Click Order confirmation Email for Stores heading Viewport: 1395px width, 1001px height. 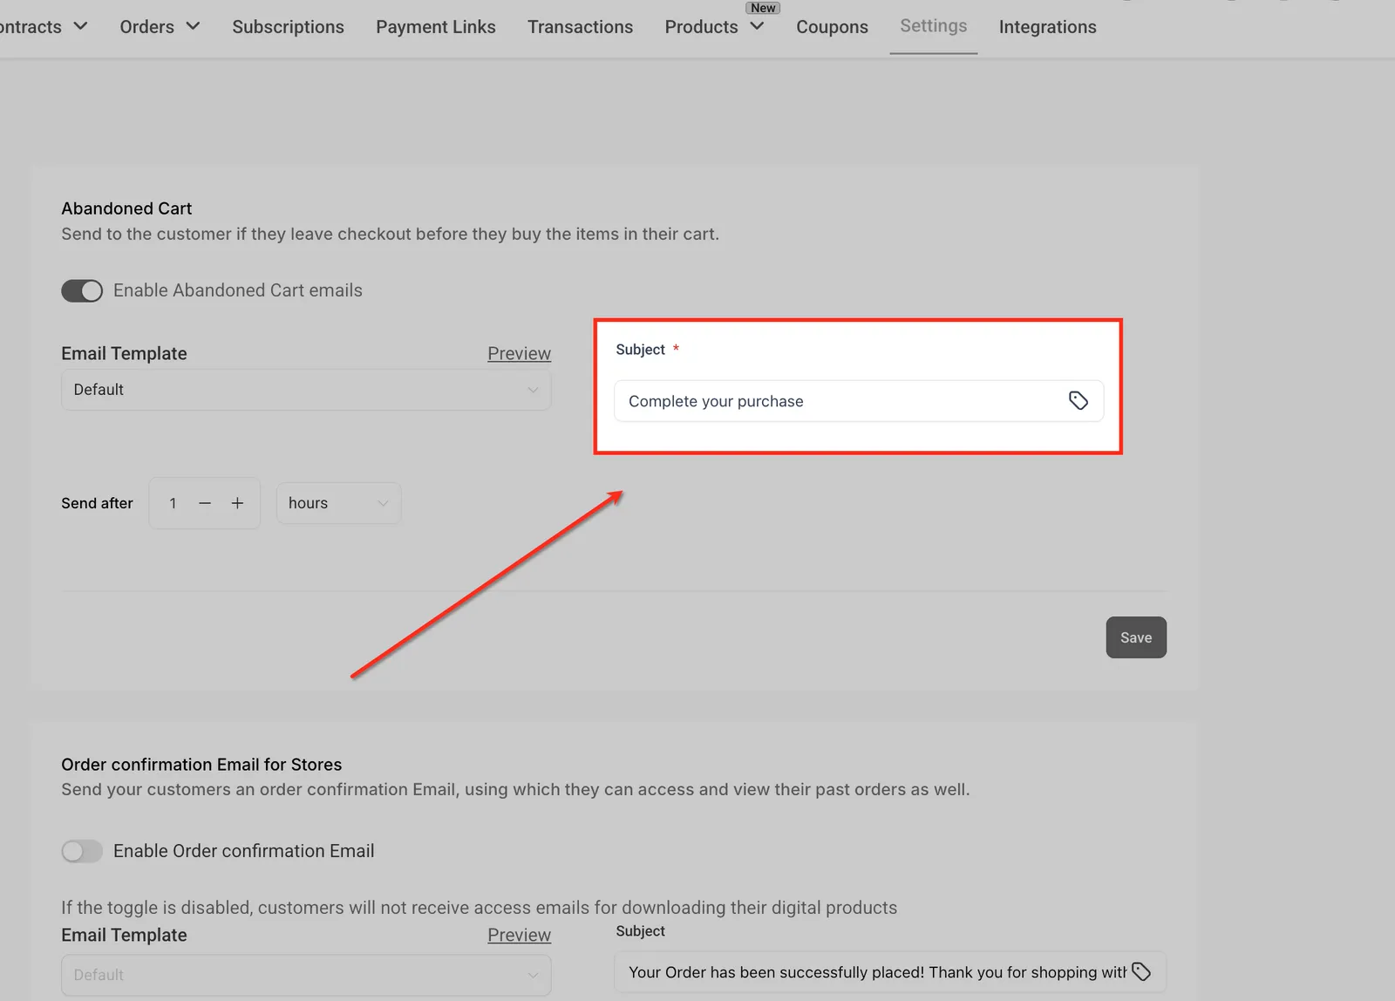coord(201,765)
